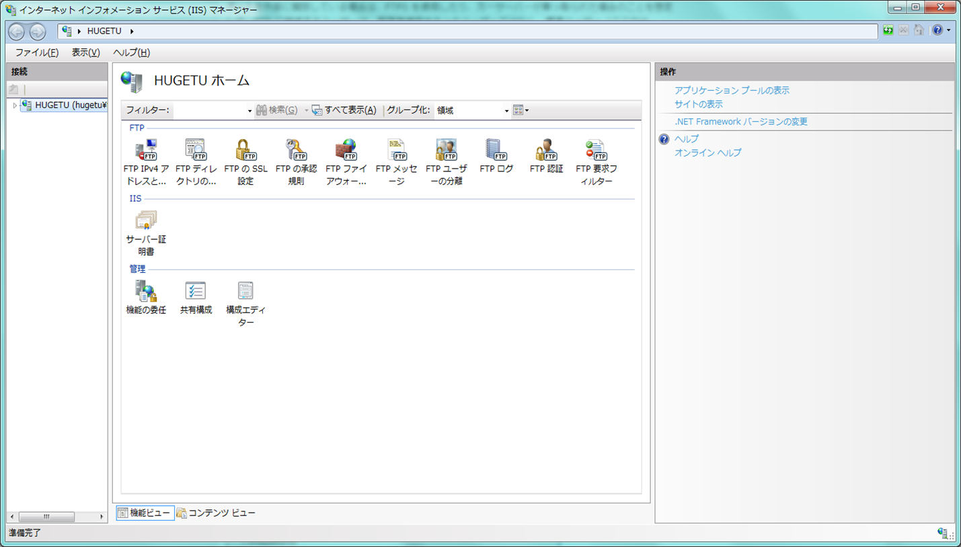Open FTP の SSL 設定
The width and height of the screenshot is (961, 547).
(245, 162)
